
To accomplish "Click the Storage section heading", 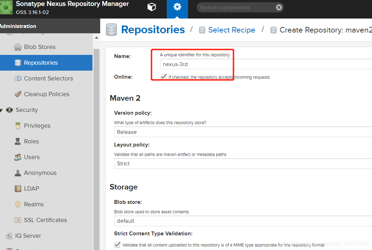I will (124, 187).
